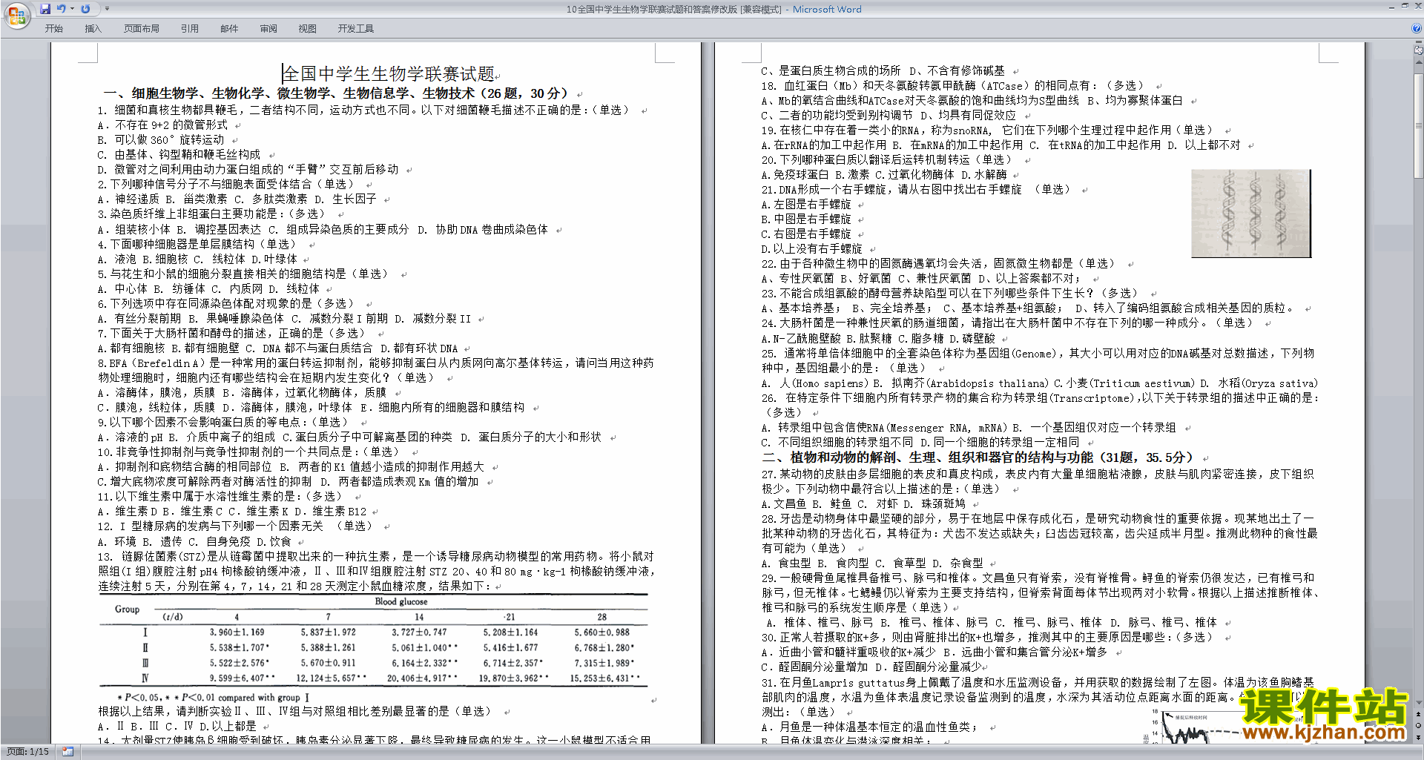This screenshot has width=1424, height=760.
Task: Open the 审阅 ribbon tab
Action: (x=268, y=29)
